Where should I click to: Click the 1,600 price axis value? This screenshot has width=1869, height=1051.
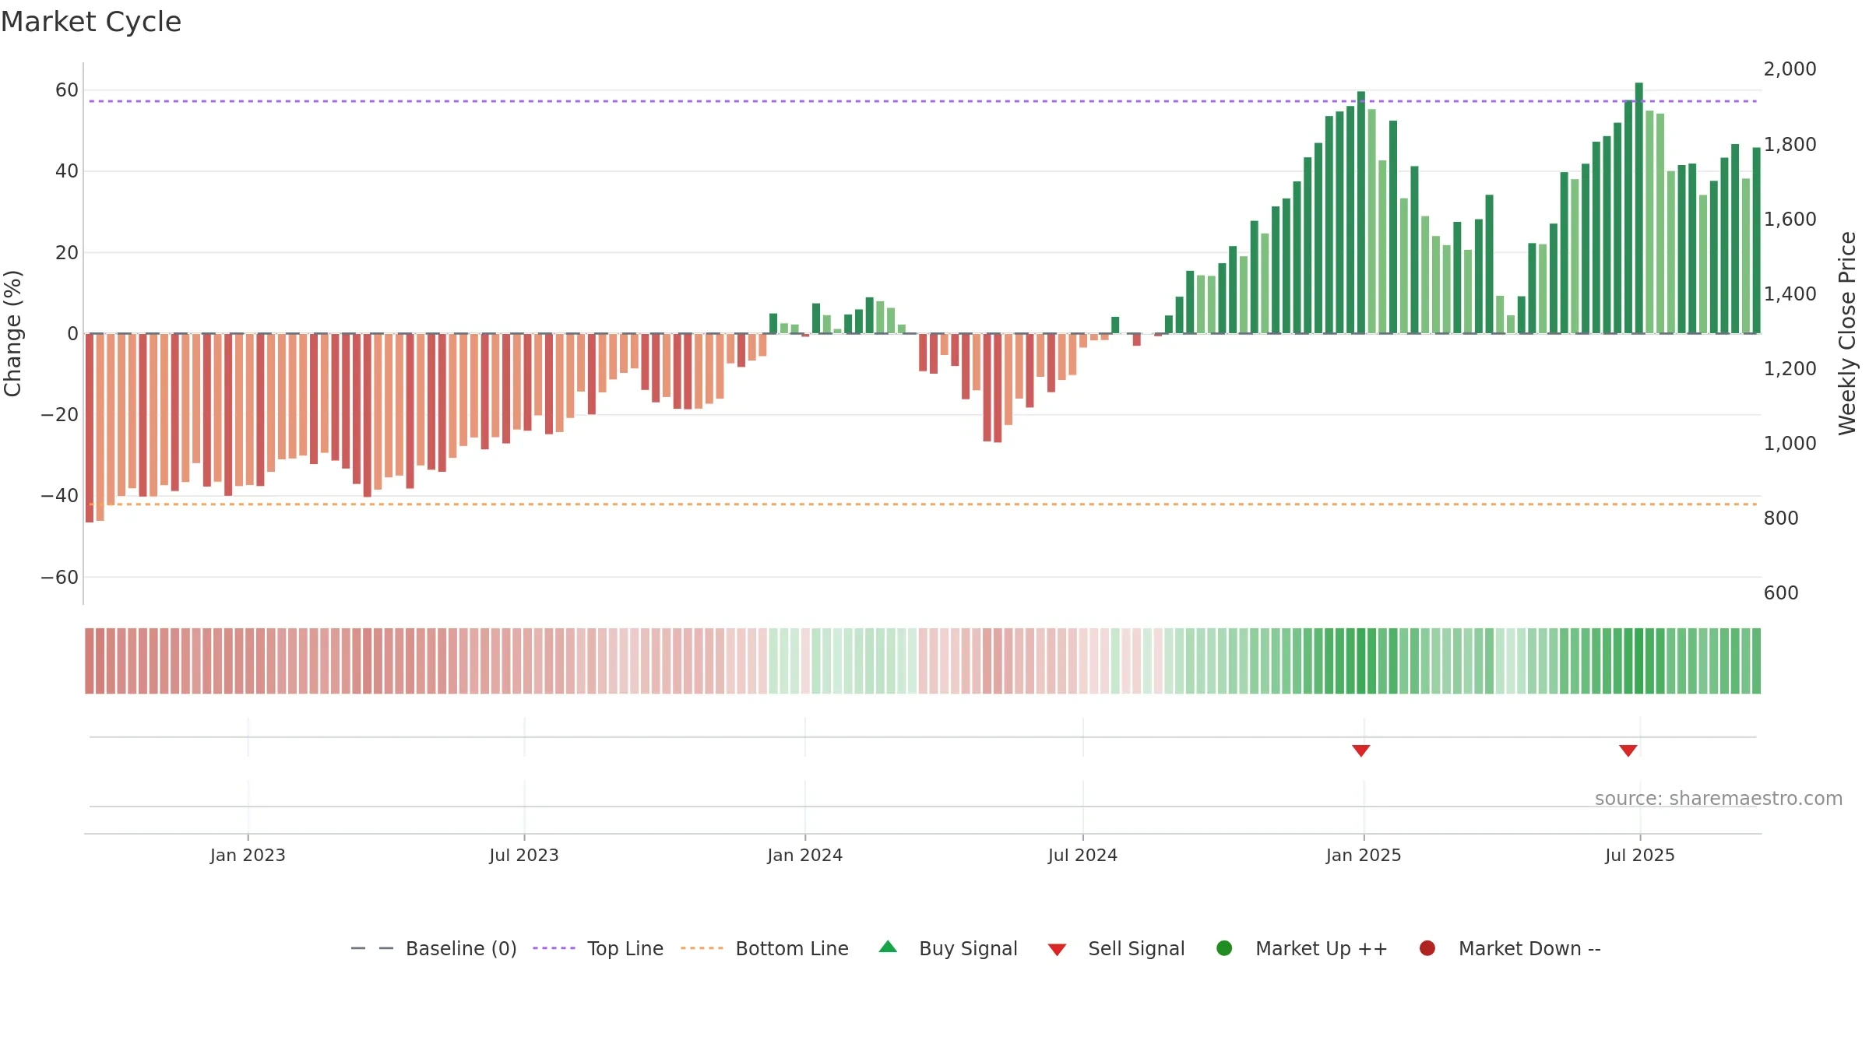(1790, 220)
